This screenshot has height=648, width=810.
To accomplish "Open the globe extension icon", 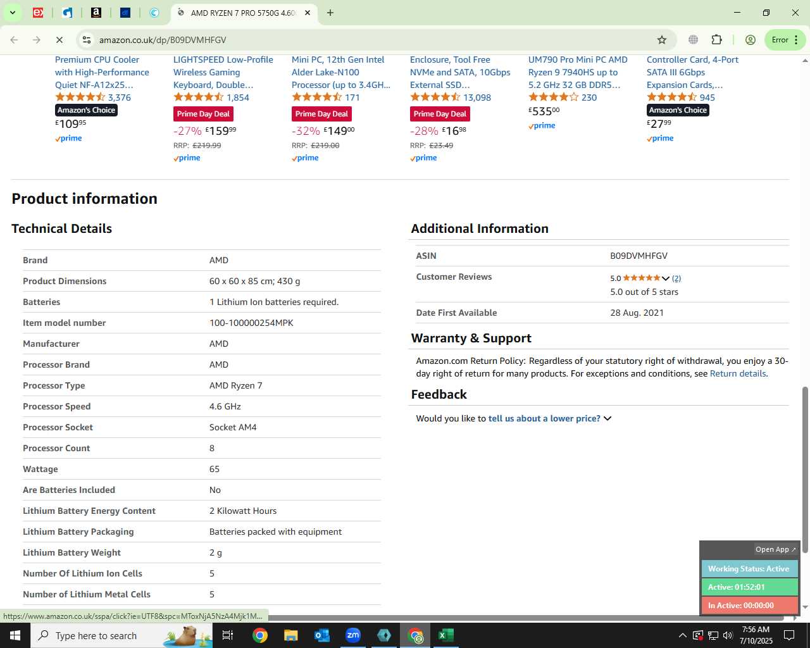I will [694, 40].
